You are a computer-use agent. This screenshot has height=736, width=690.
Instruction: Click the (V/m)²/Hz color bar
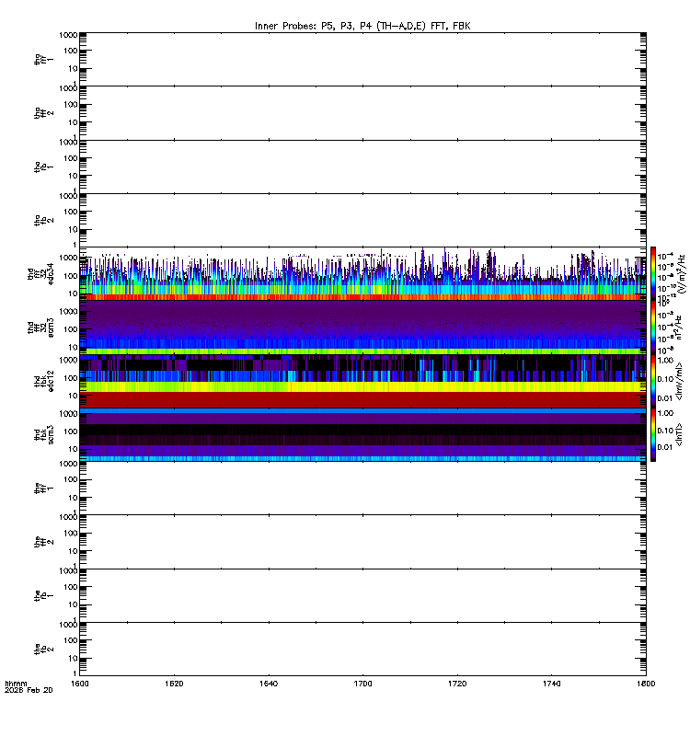[x=653, y=273]
